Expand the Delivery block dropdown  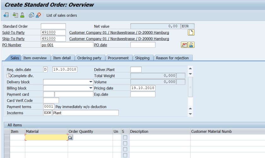(91, 82)
